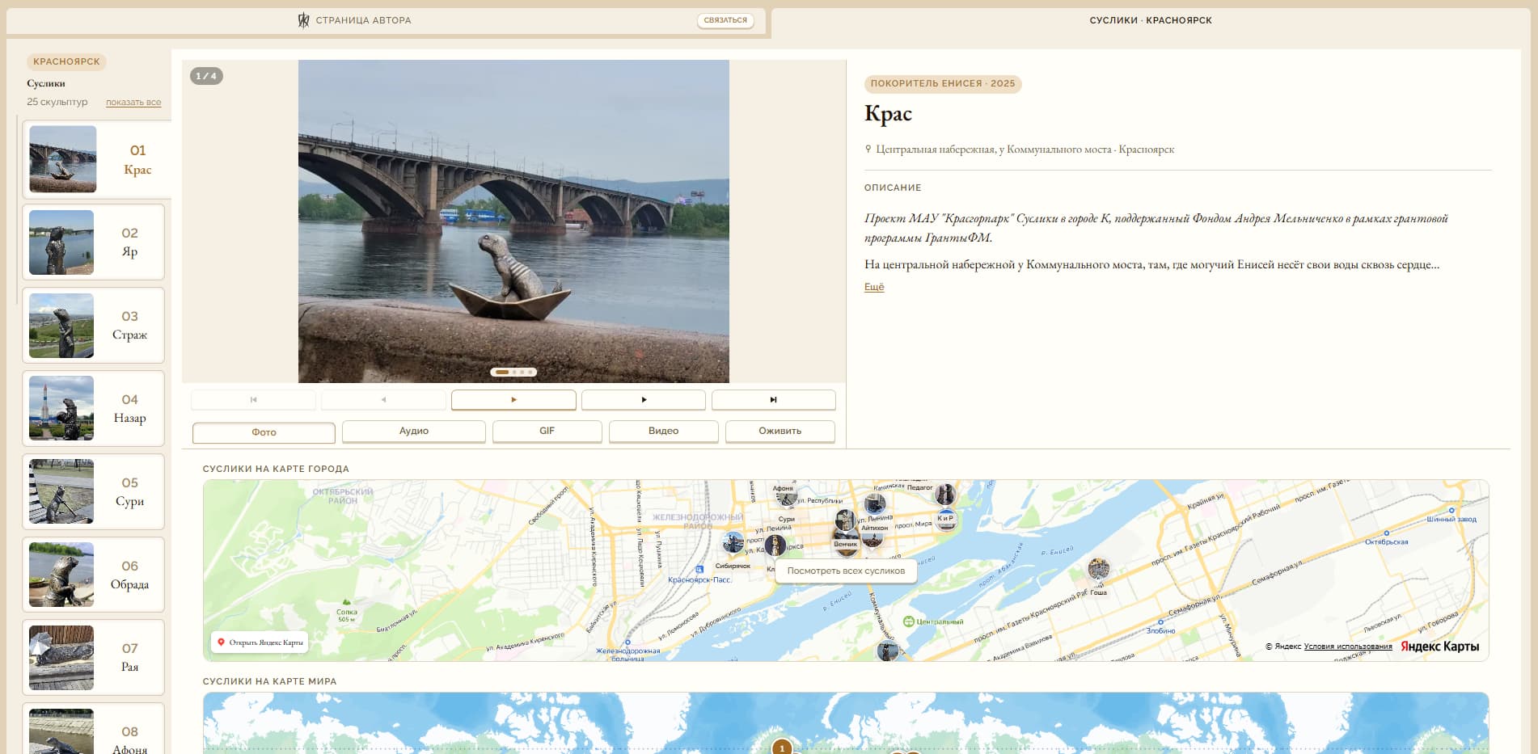Jump to the last photo with skip-end control

[773, 399]
